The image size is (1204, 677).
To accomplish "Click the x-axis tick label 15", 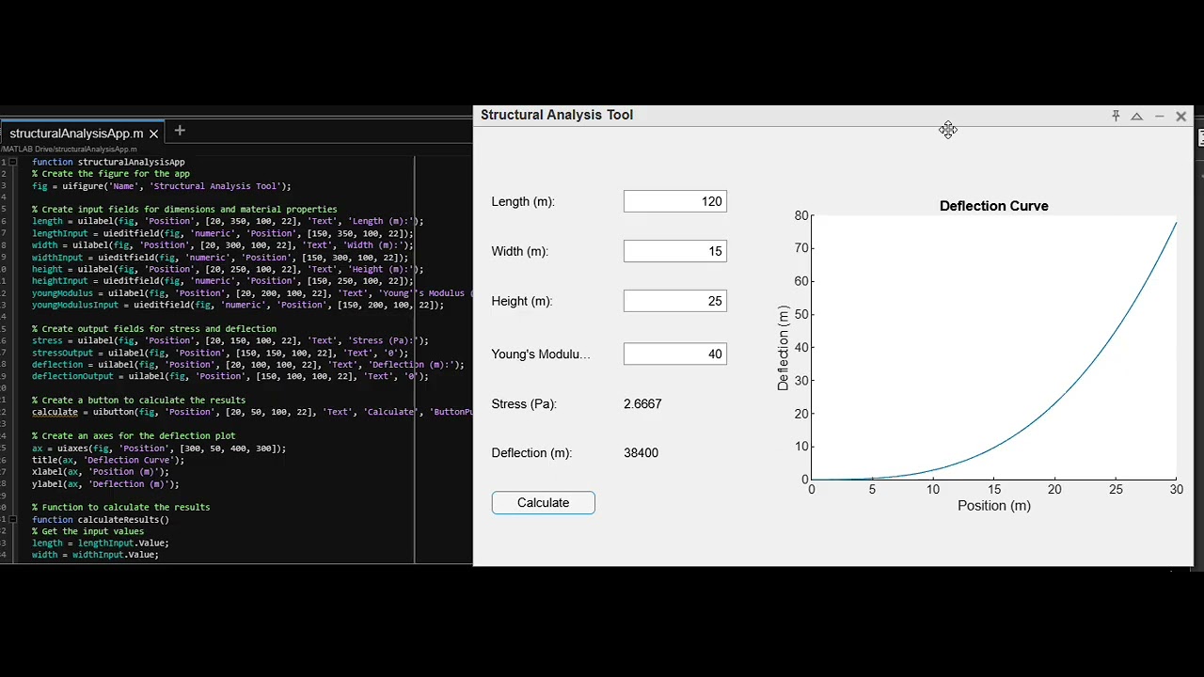I will point(993,489).
